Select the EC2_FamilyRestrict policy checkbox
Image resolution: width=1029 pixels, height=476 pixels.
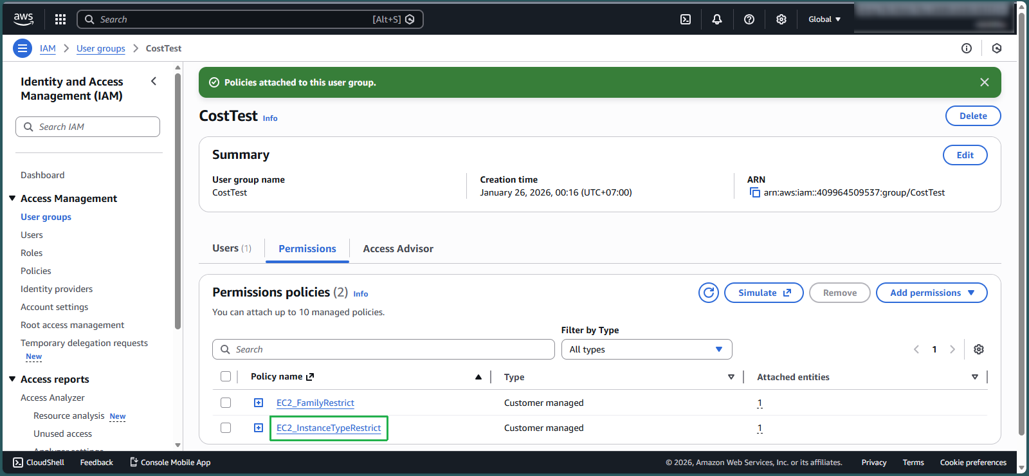click(x=226, y=403)
